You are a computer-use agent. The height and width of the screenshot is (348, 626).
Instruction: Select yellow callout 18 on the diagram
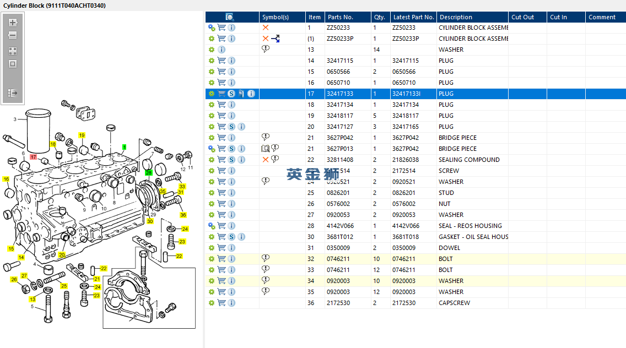[x=53, y=144]
